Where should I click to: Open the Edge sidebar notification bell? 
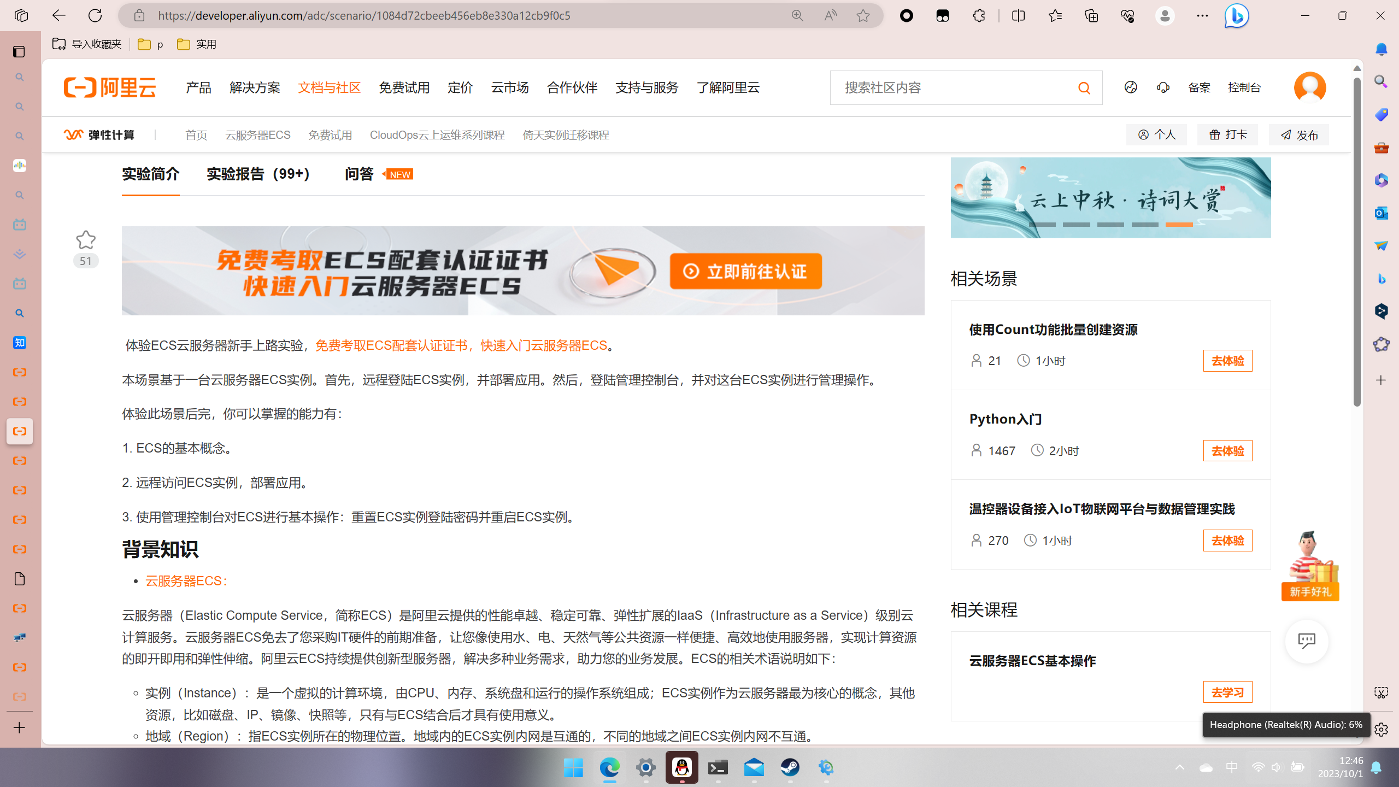point(1381,49)
